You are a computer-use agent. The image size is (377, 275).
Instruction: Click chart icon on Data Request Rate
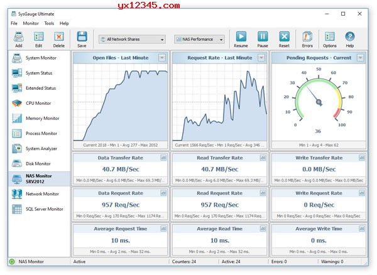pos(163,193)
